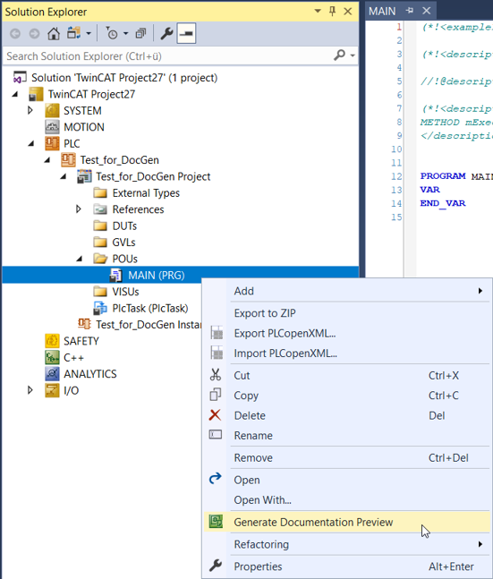Screen dimensions: 493x579
Task: Choose Open With...
Action: click(x=347, y=500)
